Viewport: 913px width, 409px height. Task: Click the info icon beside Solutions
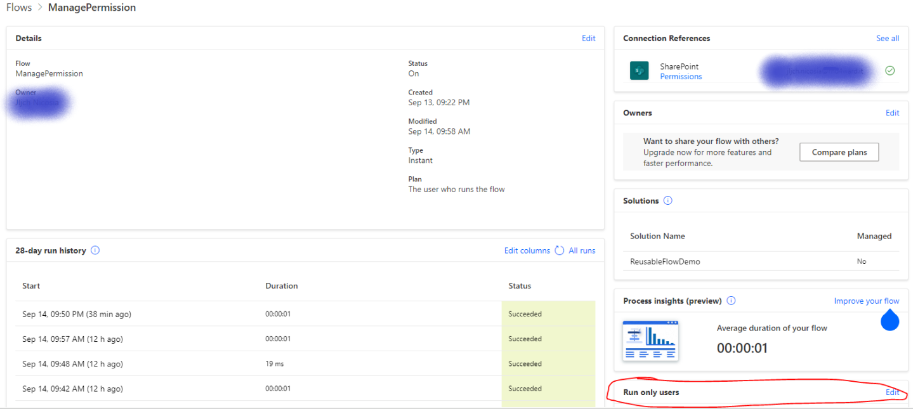point(667,200)
